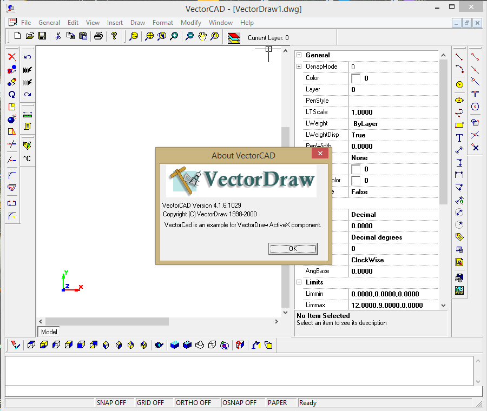487x411 pixels.
Task: Open the Insert menu
Action: pos(115,23)
